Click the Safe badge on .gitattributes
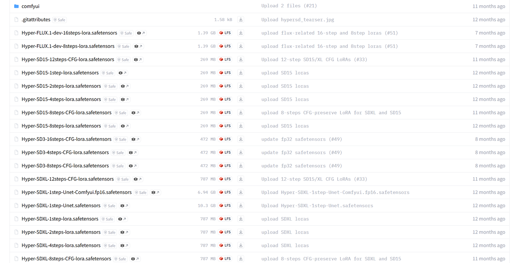520x263 pixels. [x=59, y=19]
